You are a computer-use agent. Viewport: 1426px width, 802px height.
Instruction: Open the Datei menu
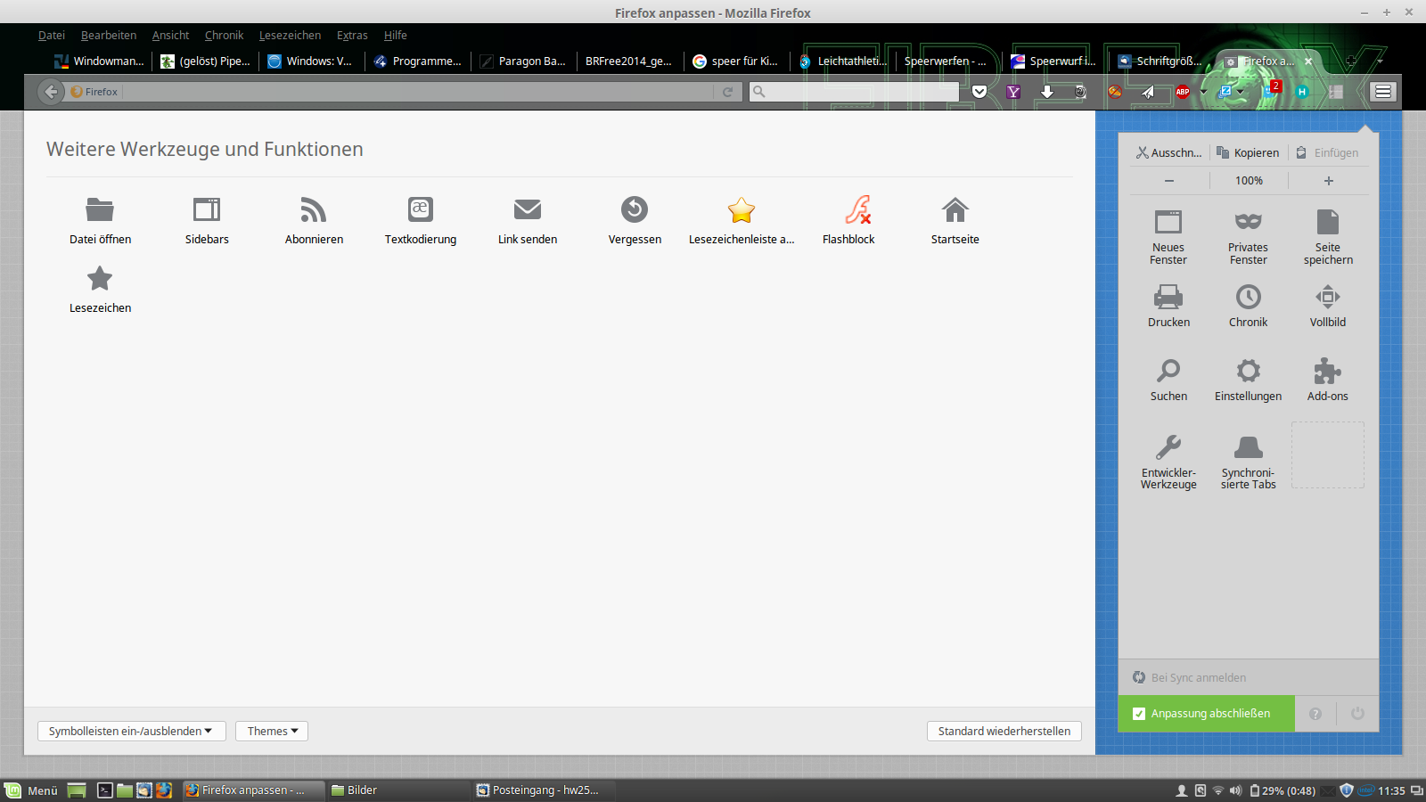[x=52, y=36]
